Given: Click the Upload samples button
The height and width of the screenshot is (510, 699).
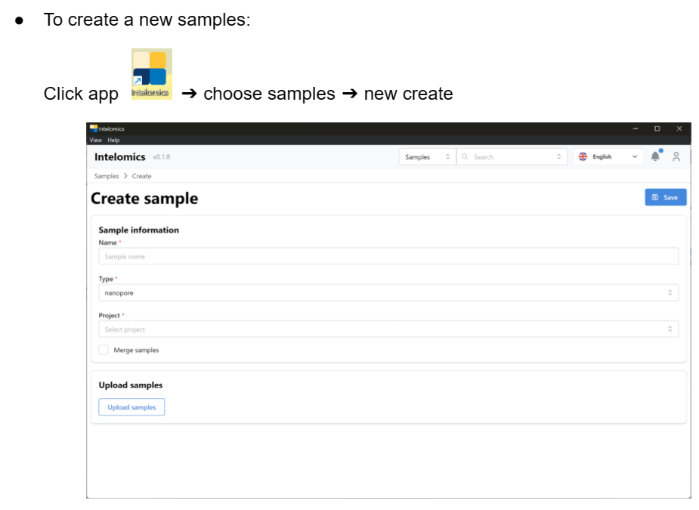Looking at the screenshot, I should pyautogui.click(x=131, y=407).
